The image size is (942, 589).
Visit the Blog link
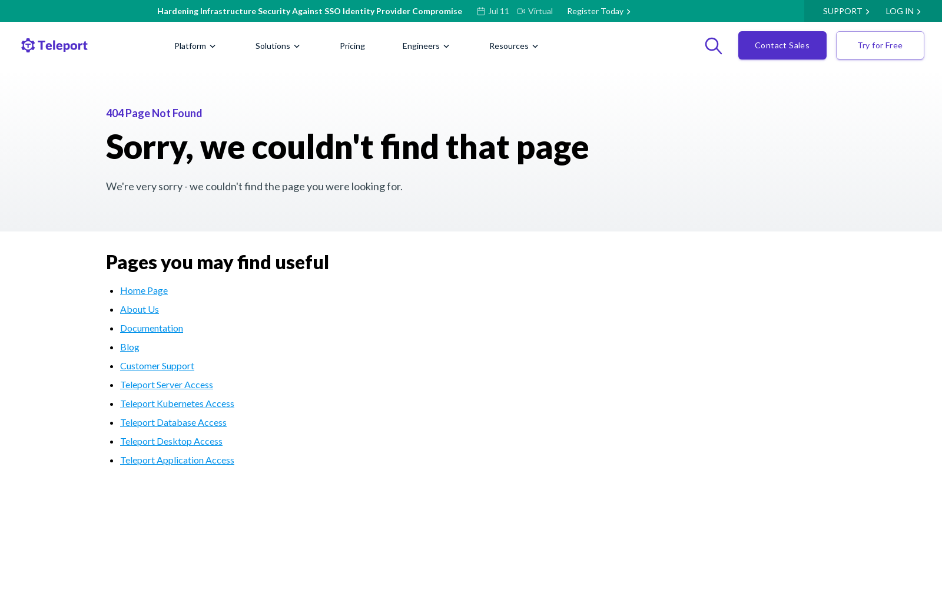coord(130,347)
